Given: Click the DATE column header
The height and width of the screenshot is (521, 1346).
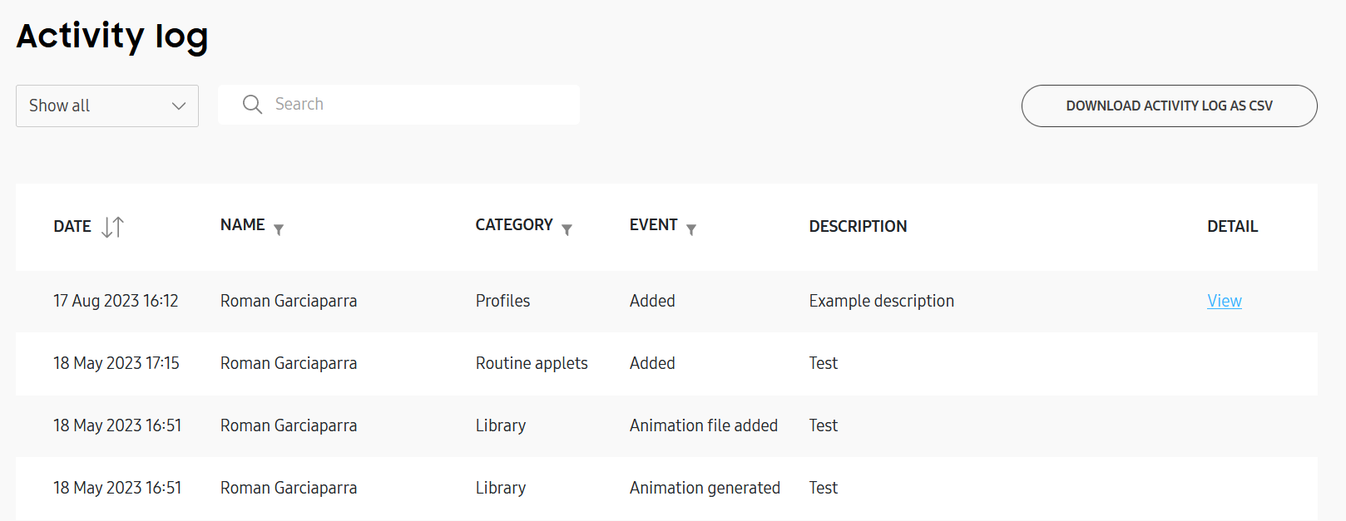Looking at the screenshot, I should tap(72, 226).
